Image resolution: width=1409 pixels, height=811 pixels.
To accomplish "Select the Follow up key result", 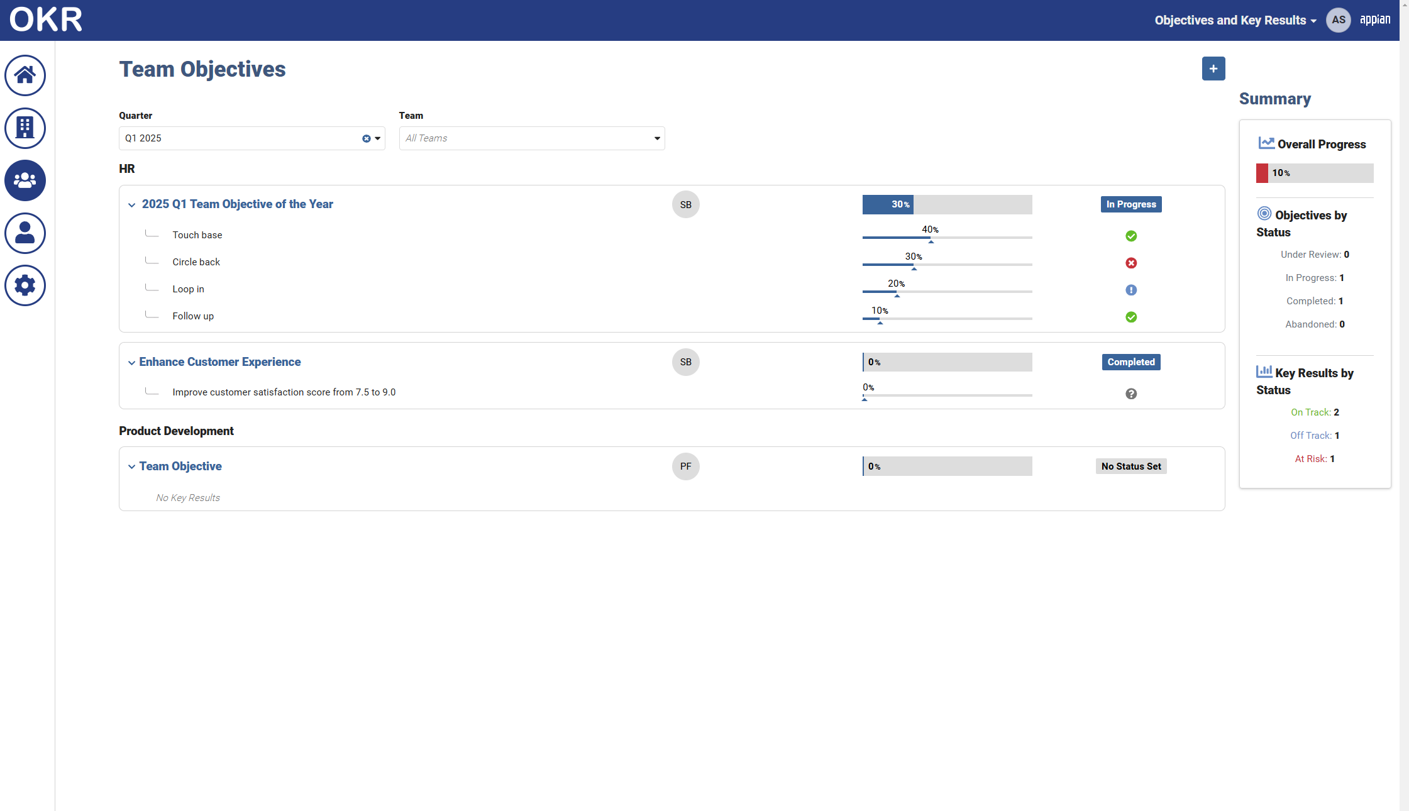I will [193, 316].
